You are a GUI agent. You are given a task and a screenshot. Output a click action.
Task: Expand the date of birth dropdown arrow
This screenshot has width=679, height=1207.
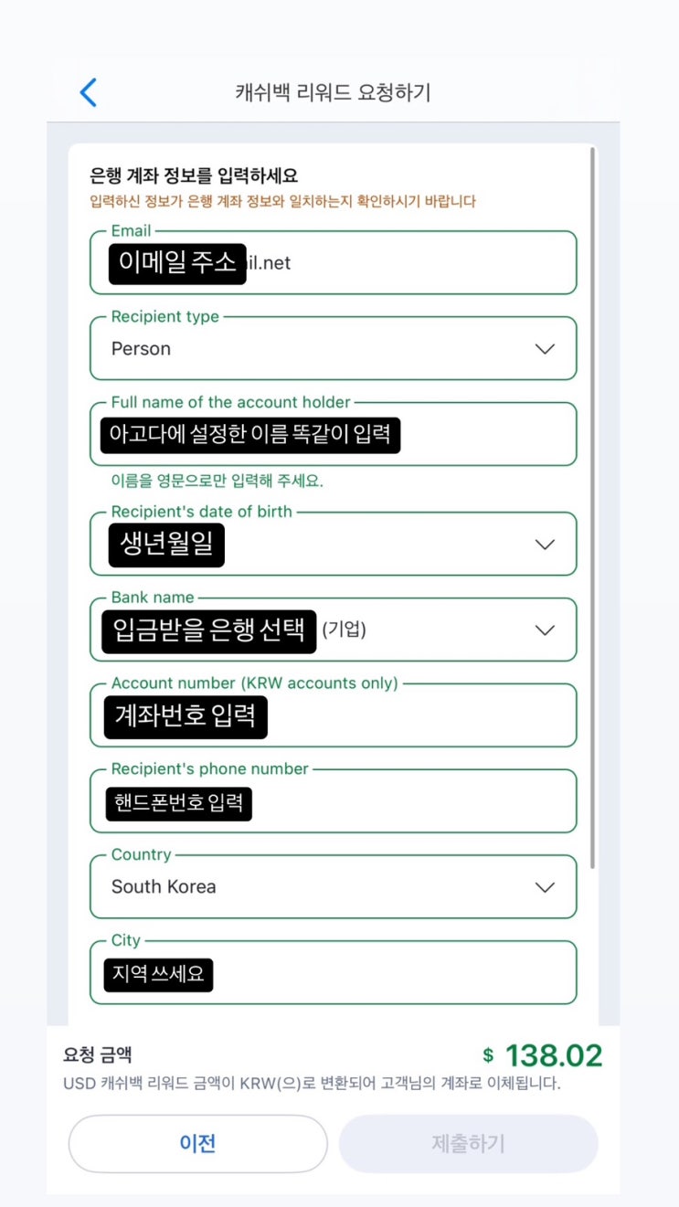coord(545,545)
